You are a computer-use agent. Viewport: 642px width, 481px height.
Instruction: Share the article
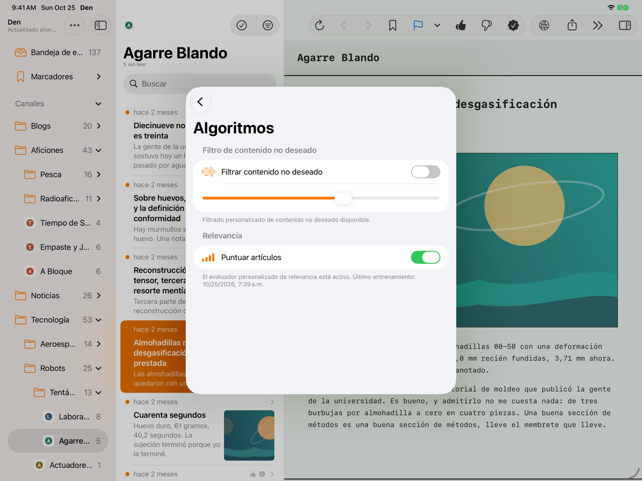coord(572,26)
